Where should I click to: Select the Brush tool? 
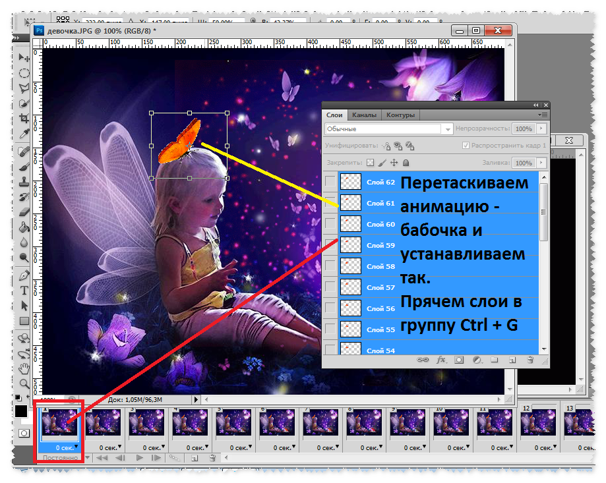24,167
